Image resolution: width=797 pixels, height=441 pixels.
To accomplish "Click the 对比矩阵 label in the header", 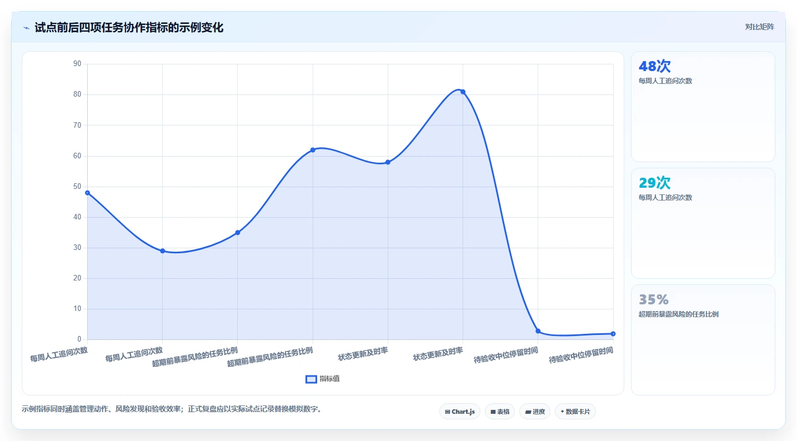I will (x=760, y=27).
